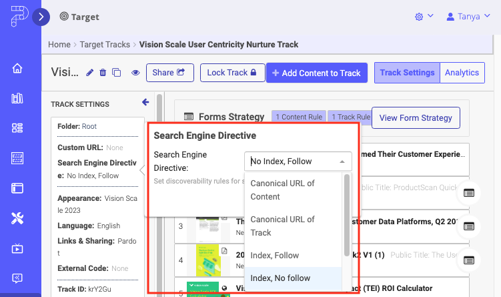Open the video play icon in sidebar

(17, 248)
